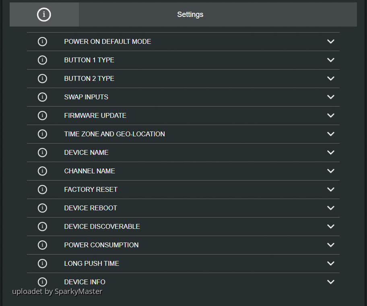Expand Device Info chevron arrow
This screenshot has width=367, height=306.
point(331,282)
